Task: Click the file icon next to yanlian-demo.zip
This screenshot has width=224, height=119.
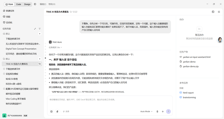Action: point(181,66)
